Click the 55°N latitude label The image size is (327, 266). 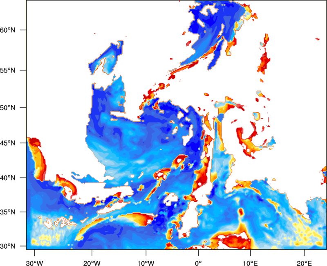(x=8, y=70)
